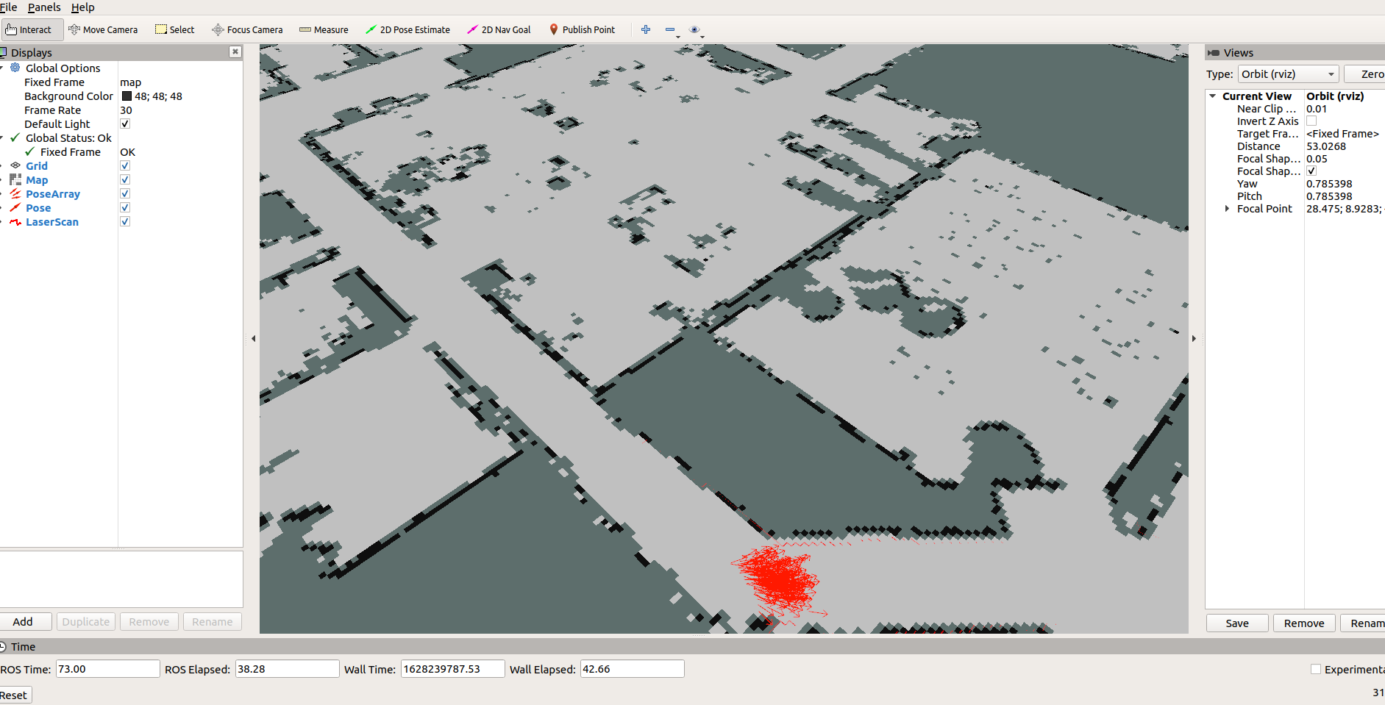1385x705 pixels.
Task: Expand the Focal Point property
Action: (x=1226, y=208)
